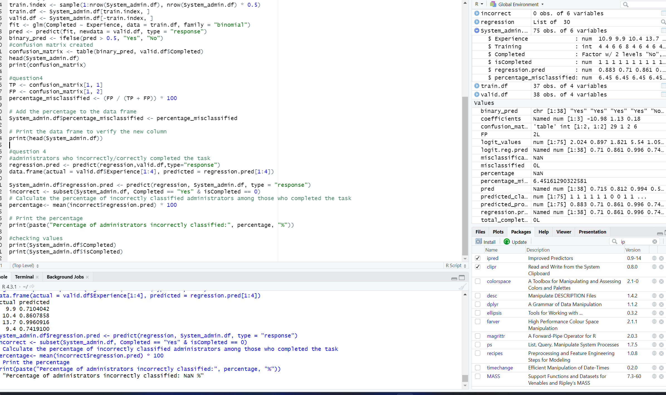Uncheck the ipred package checkbox
This screenshot has width=666, height=395.
pyautogui.click(x=478, y=258)
